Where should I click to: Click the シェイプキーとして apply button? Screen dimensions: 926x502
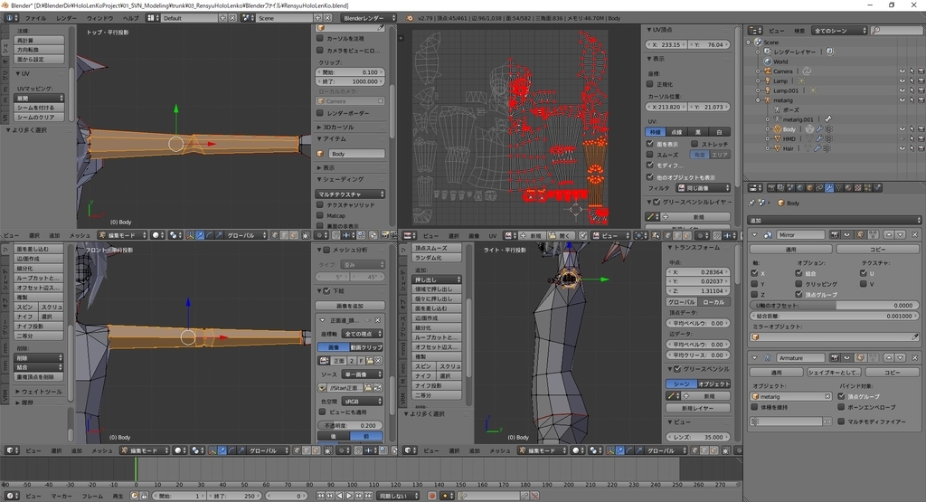tap(835, 373)
